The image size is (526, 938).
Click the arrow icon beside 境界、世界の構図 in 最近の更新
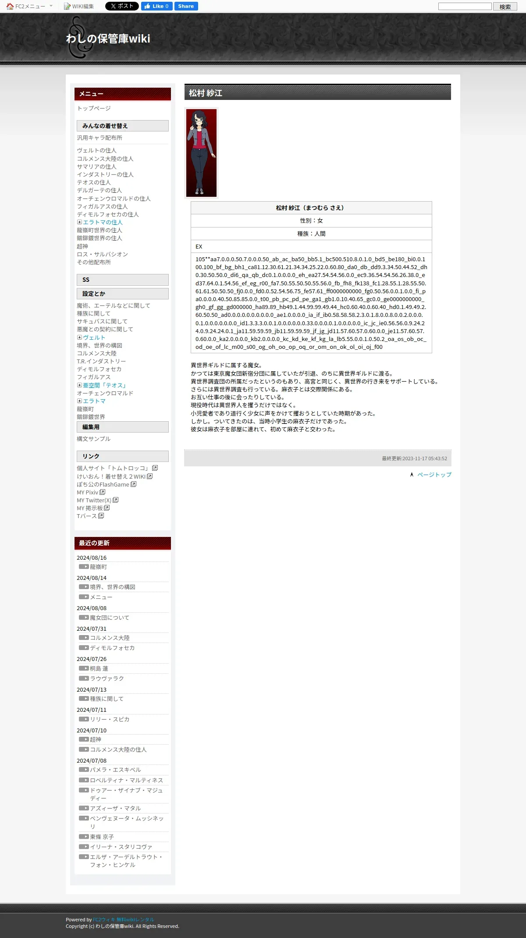coord(84,587)
